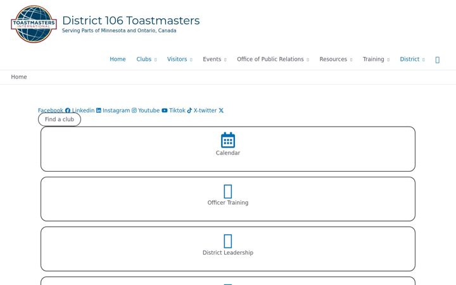Click the Calendar card label
456x285 pixels.
pyautogui.click(x=228, y=153)
